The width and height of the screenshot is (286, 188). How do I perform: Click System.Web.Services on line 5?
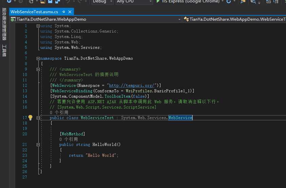click(x=77, y=48)
